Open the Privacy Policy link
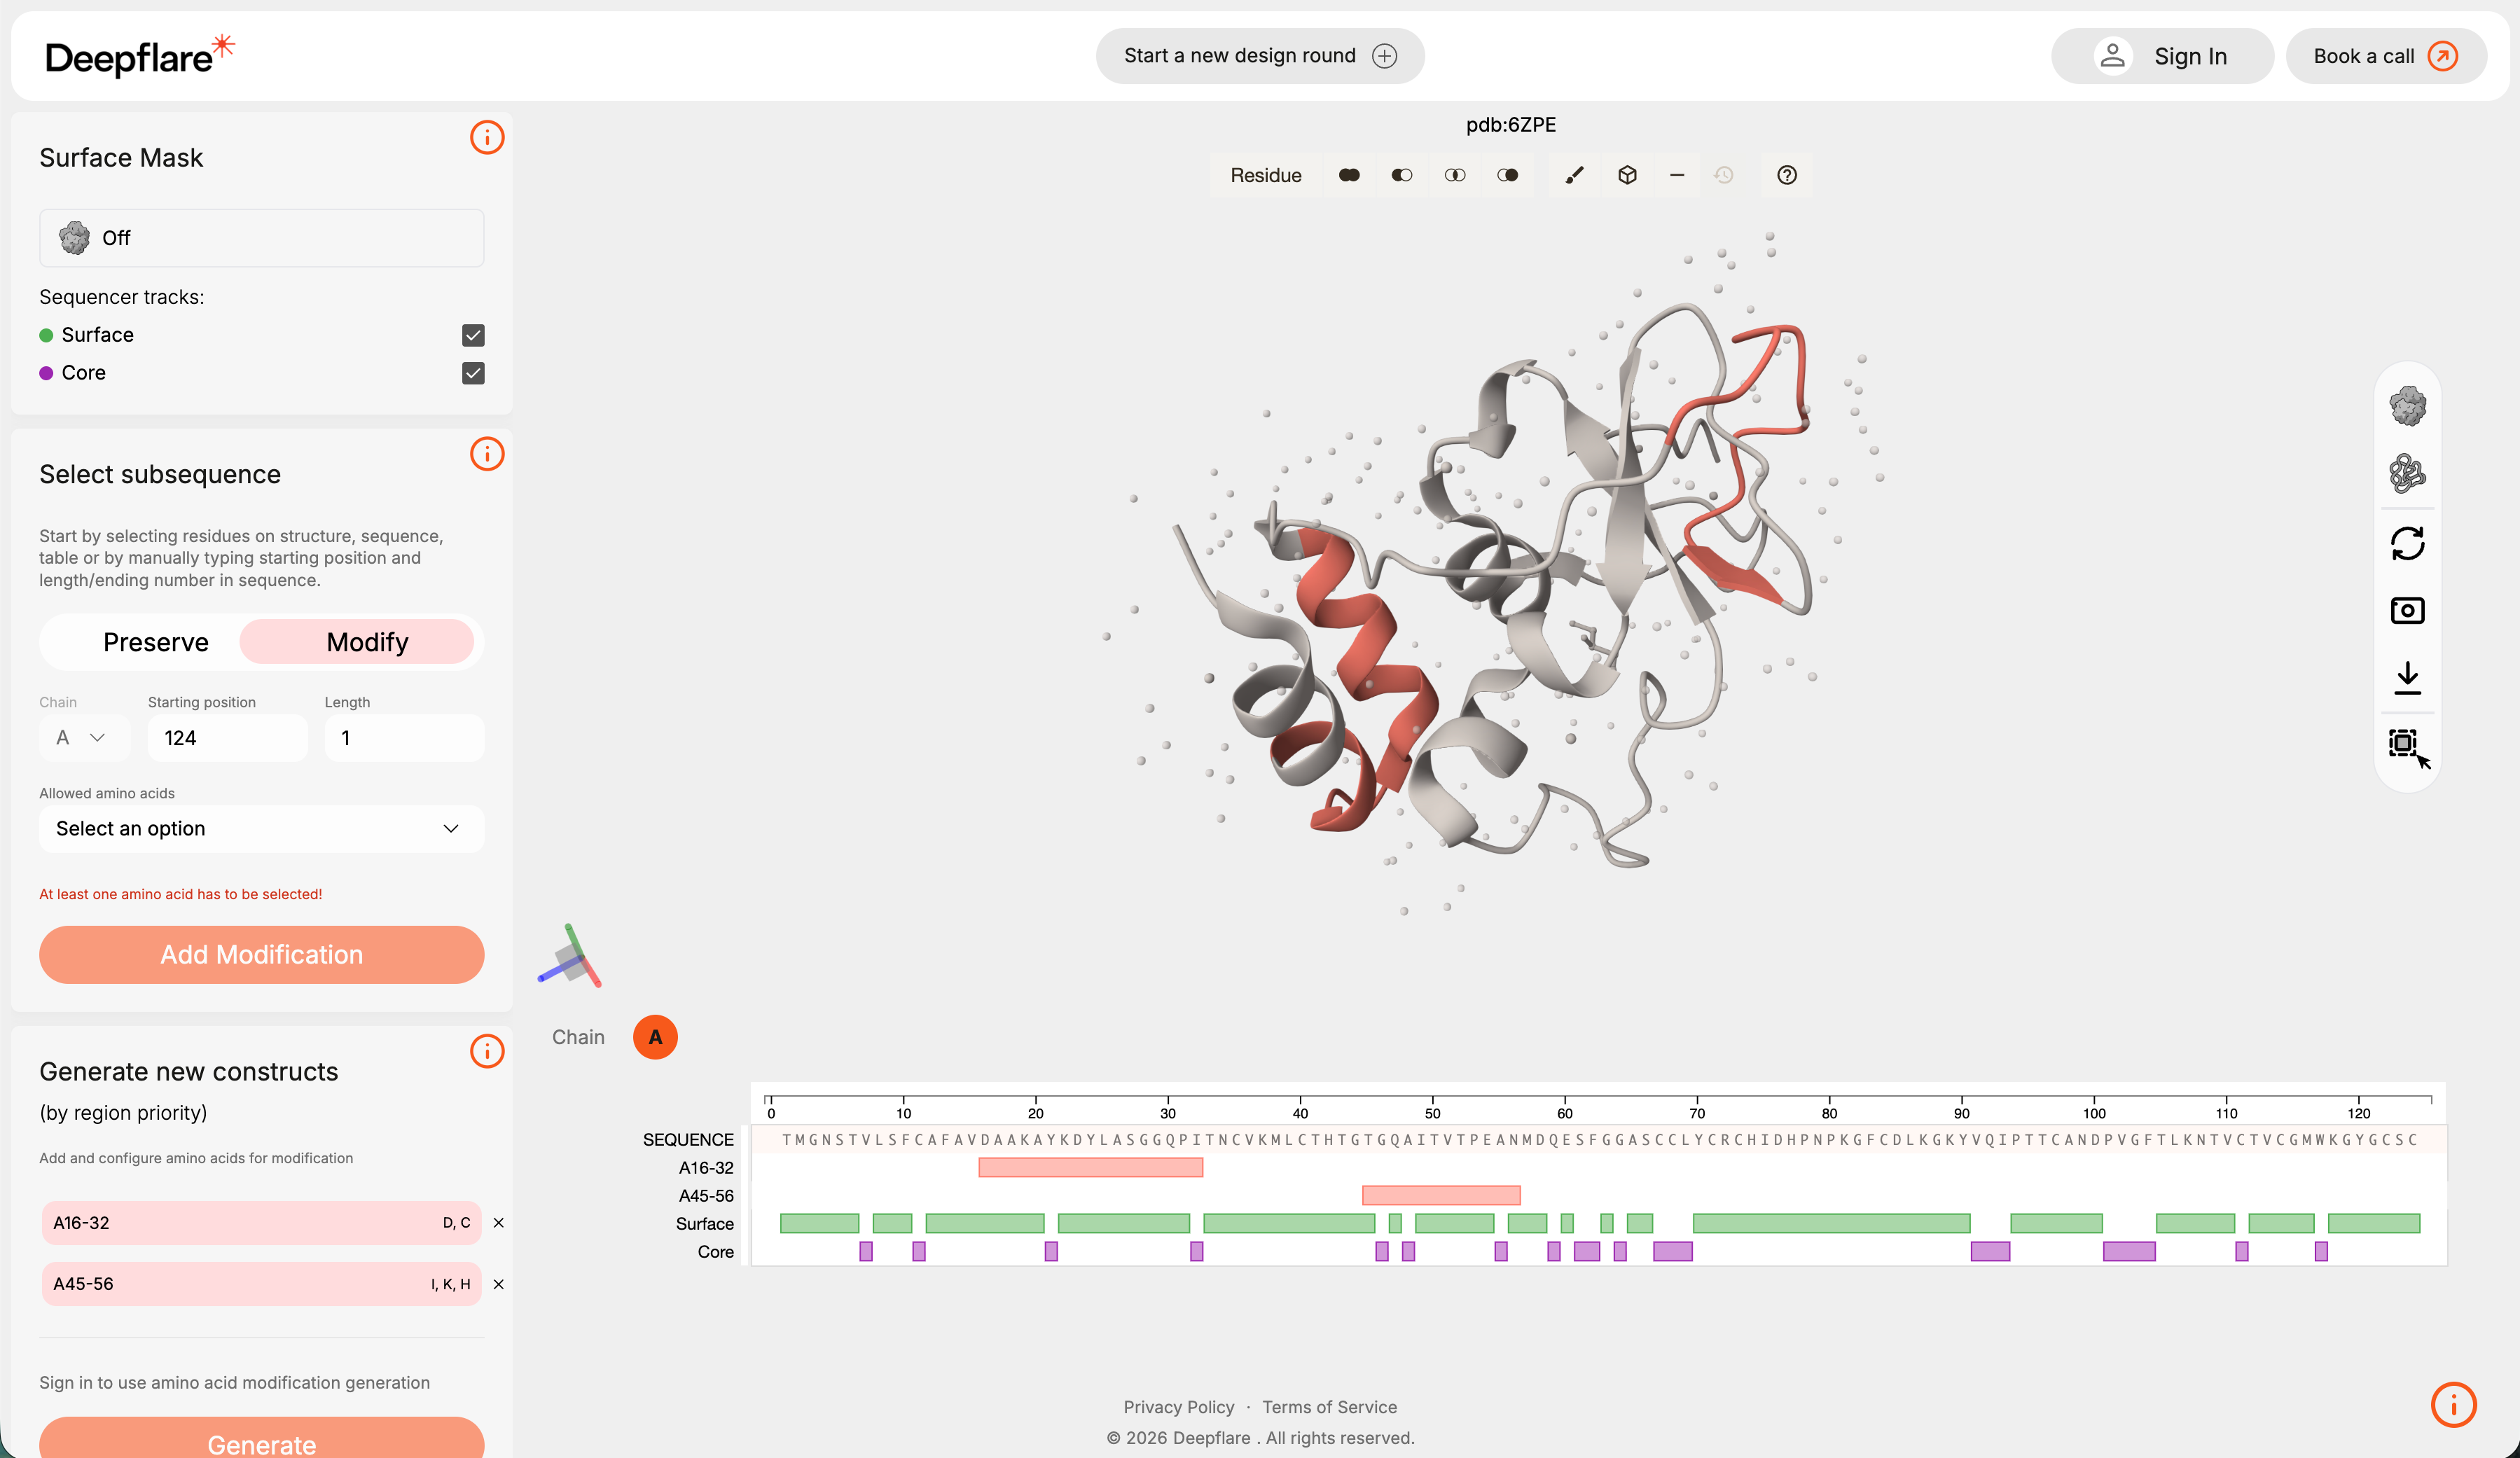The image size is (2520, 1458). coord(1179,1406)
